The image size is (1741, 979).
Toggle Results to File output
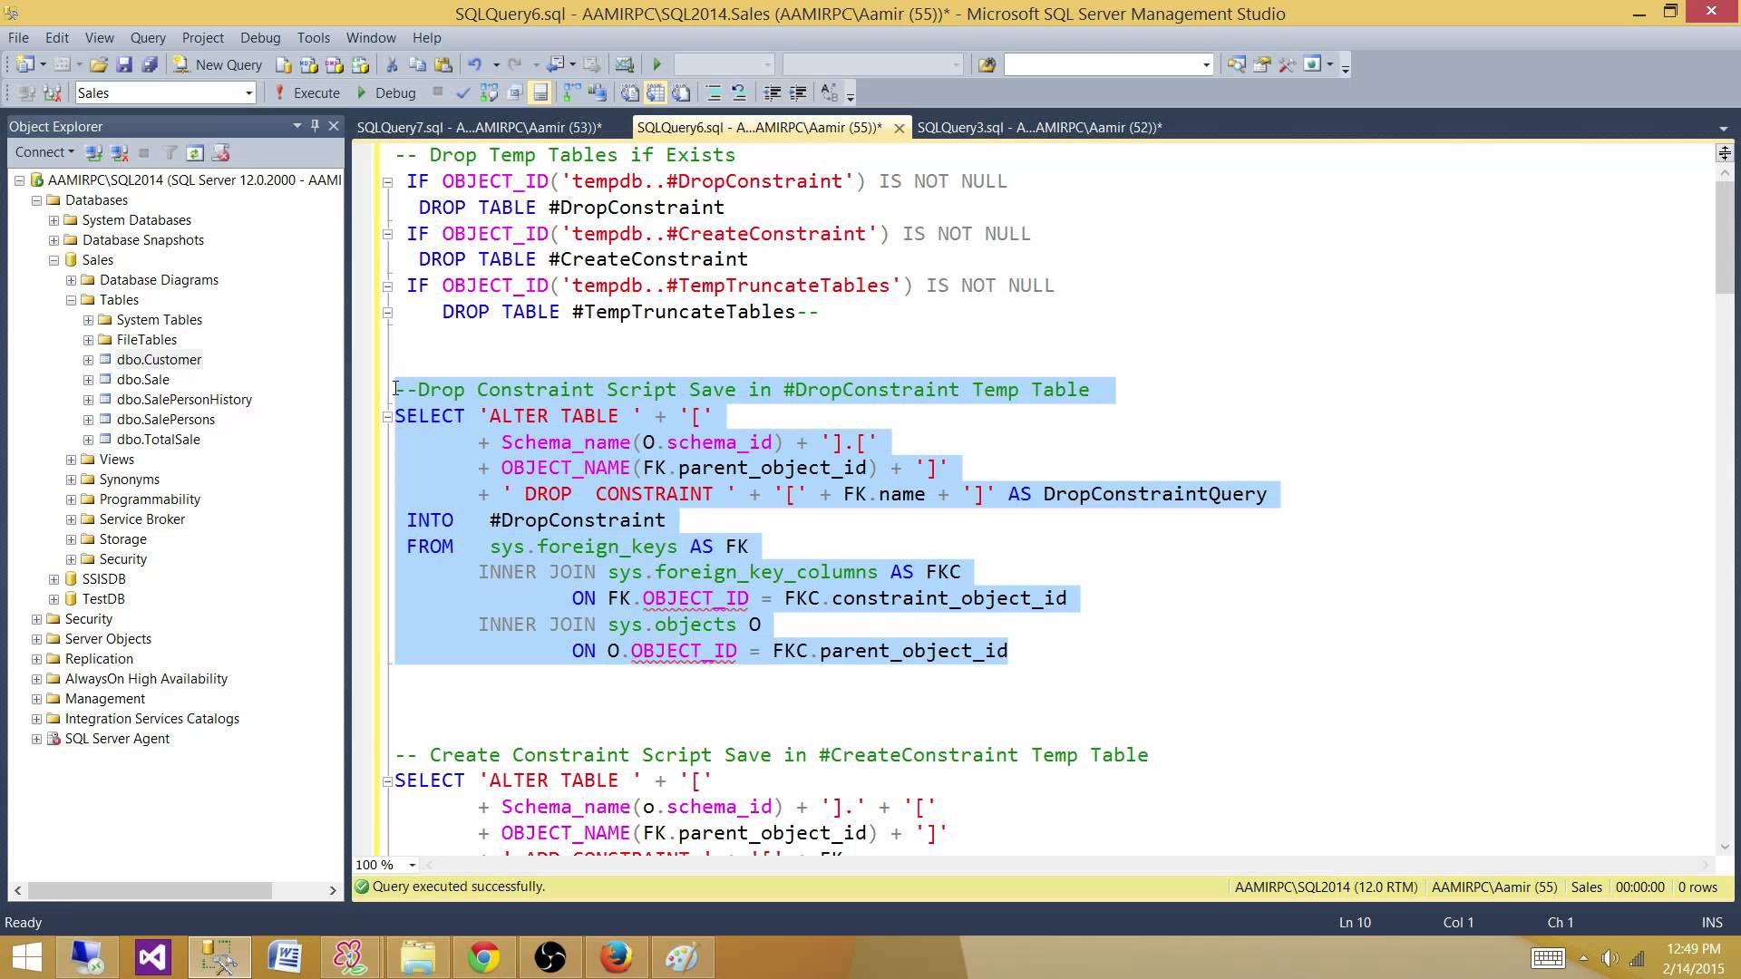(681, 92)
